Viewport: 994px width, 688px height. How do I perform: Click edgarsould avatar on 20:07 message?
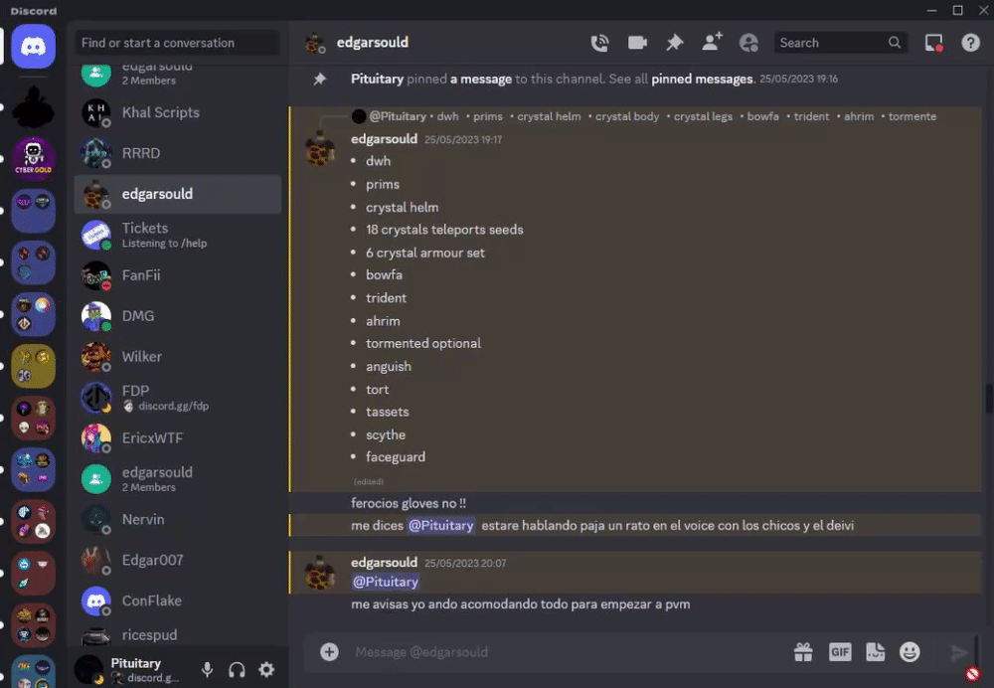[x=319, y=572]
